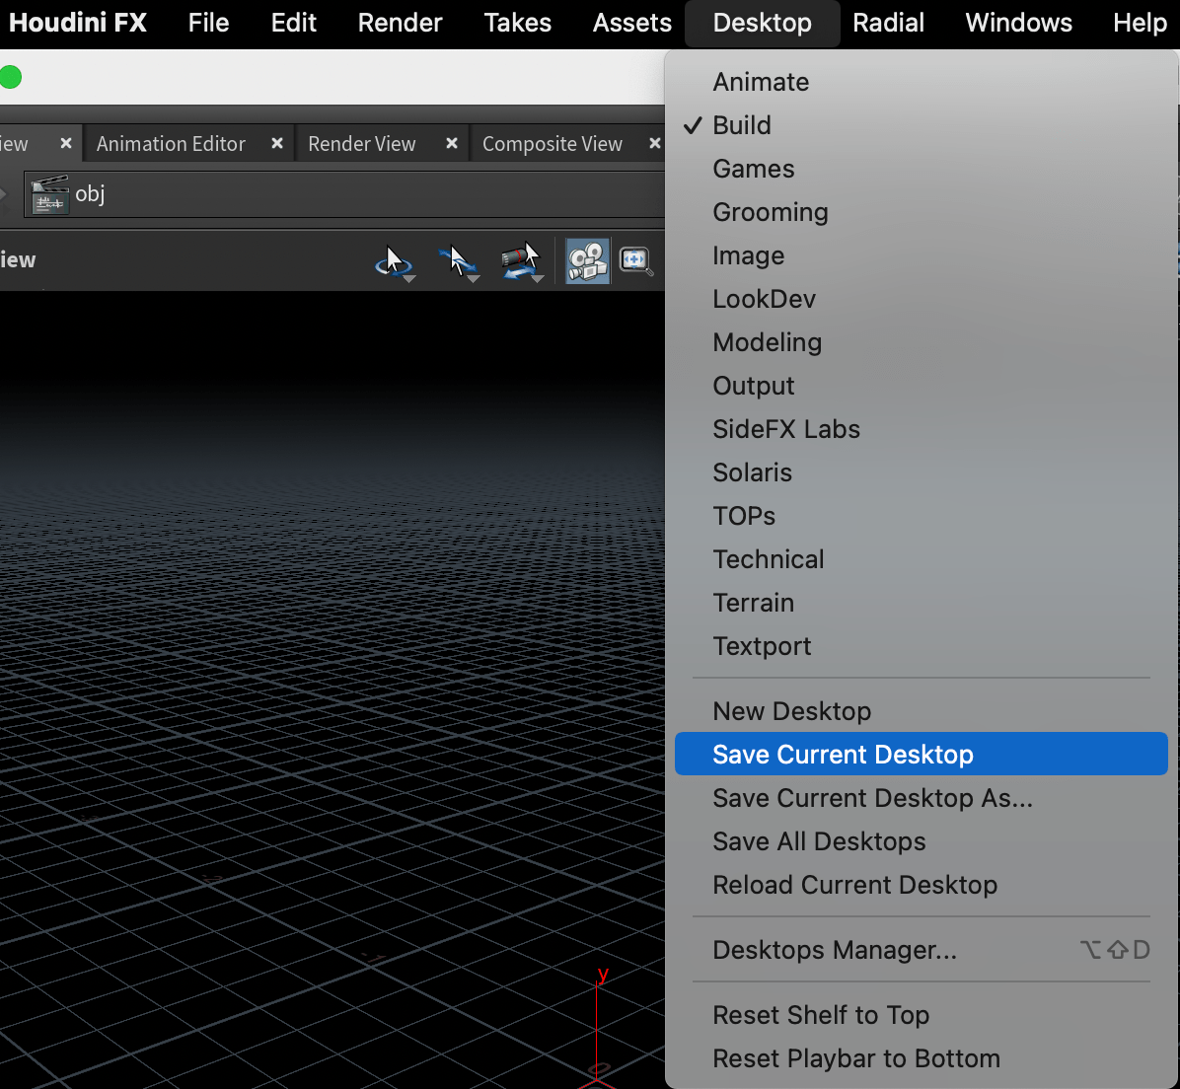Choose Reset Playbar to Bottom

922,1058
